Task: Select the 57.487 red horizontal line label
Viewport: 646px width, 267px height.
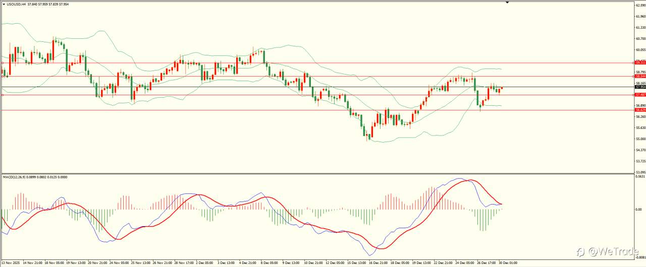Action: 640,95
